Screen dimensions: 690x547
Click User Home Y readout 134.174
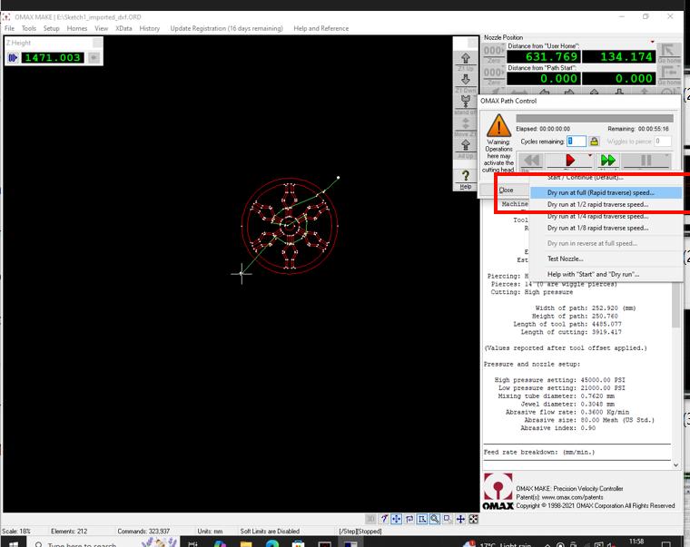click(618, 57)
